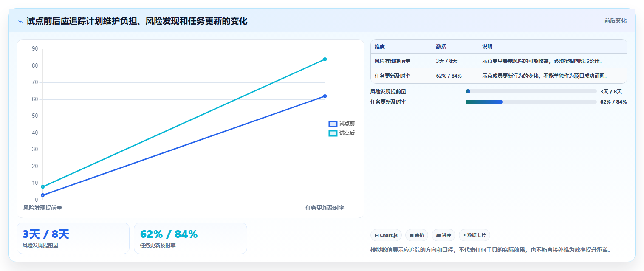Click the 前后变化 label in the header
The height and width of the screenshot is (271, 644).
(615, 21)
